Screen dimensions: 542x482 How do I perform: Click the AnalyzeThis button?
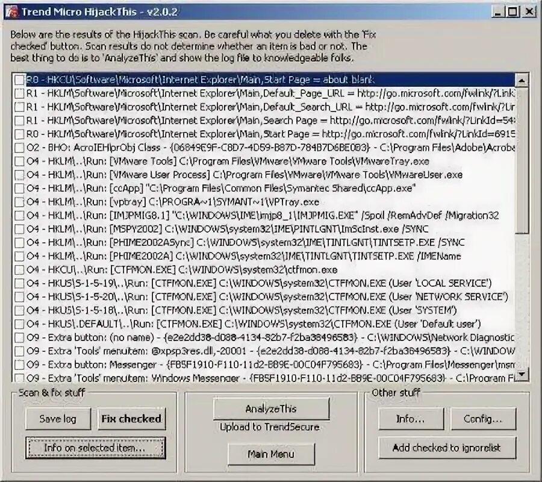(271, 408)
